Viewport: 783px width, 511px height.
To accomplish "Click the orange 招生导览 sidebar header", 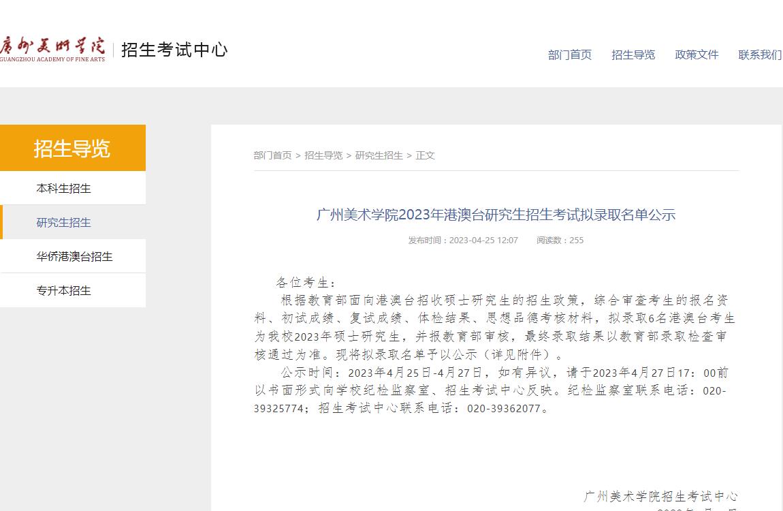I will tap(73, 148).
